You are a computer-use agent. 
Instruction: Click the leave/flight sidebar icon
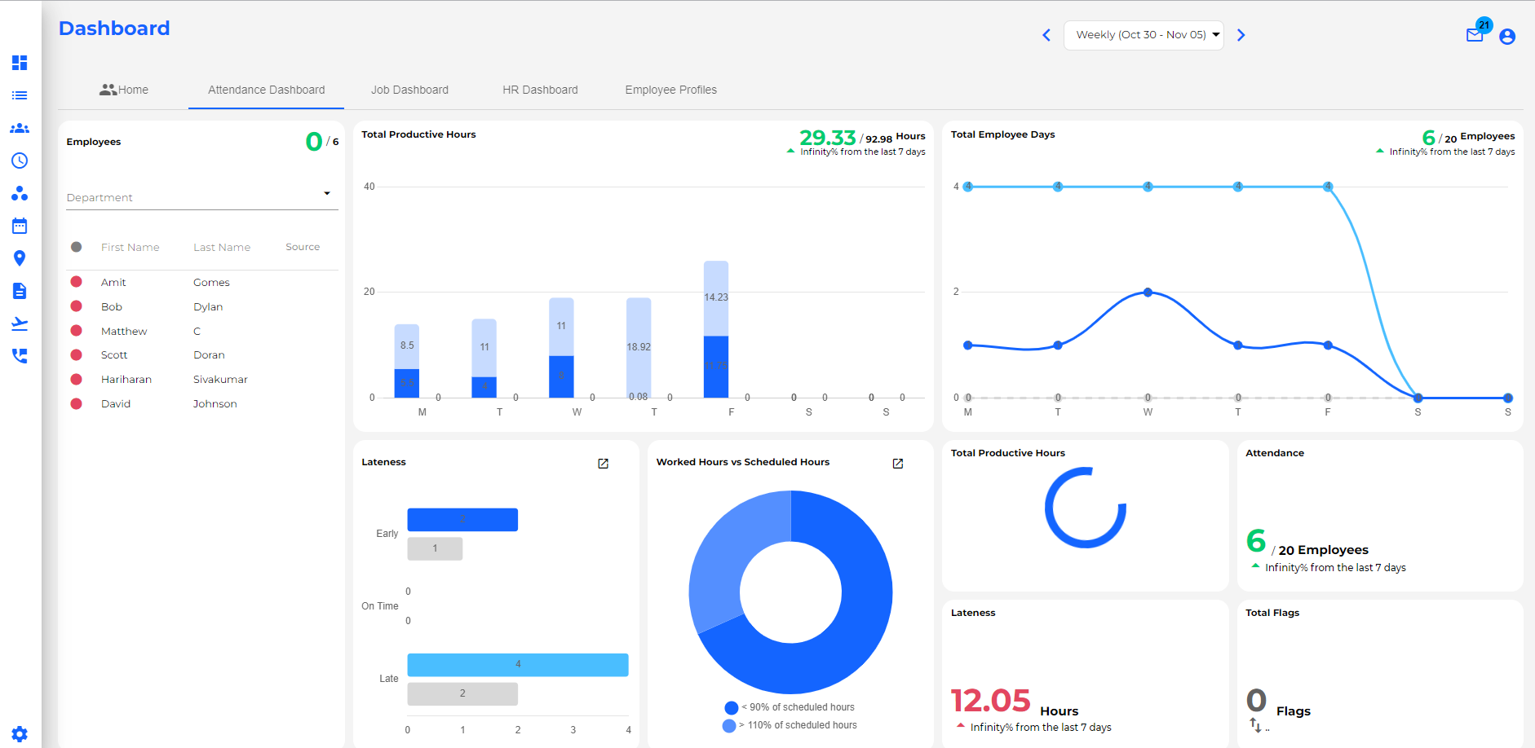tap(20, 323)
